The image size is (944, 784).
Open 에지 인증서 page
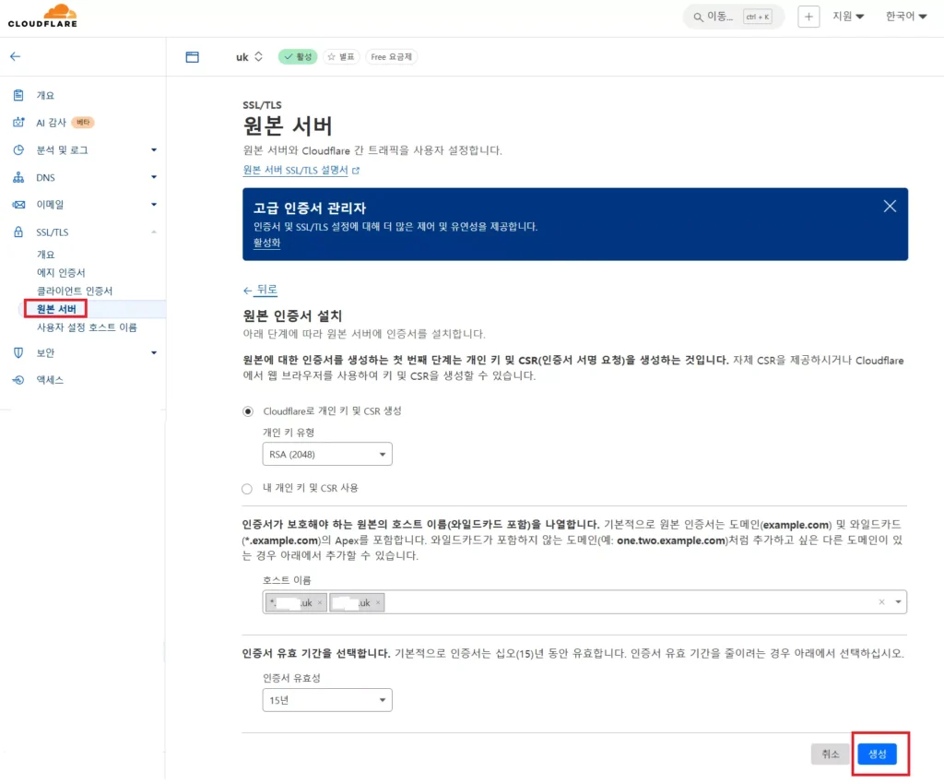61,273
